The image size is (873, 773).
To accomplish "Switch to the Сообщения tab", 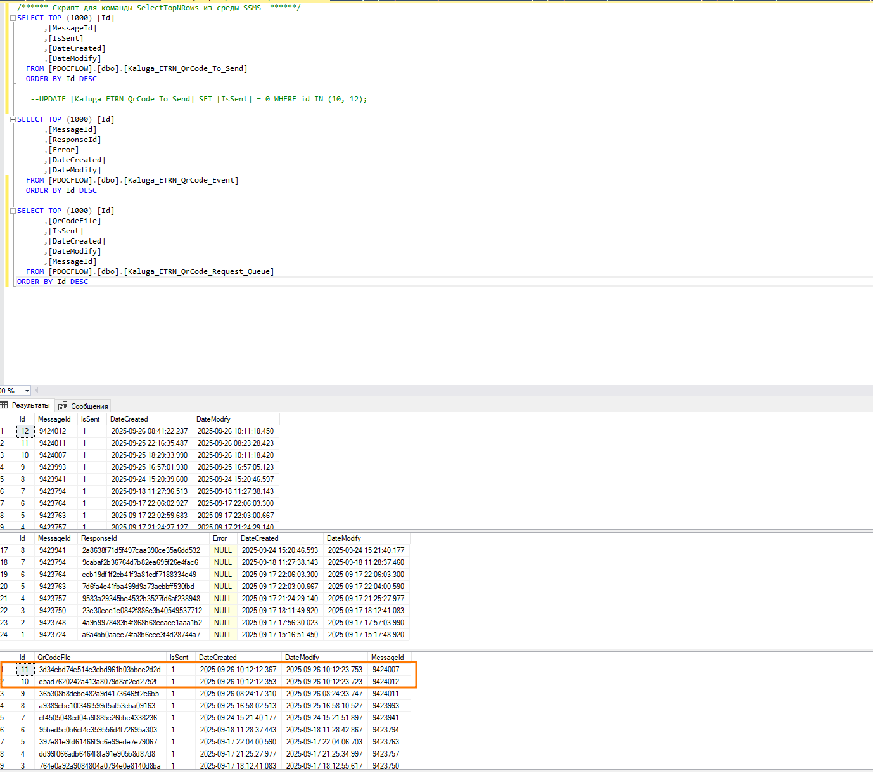I will click(x=84, y=406).
